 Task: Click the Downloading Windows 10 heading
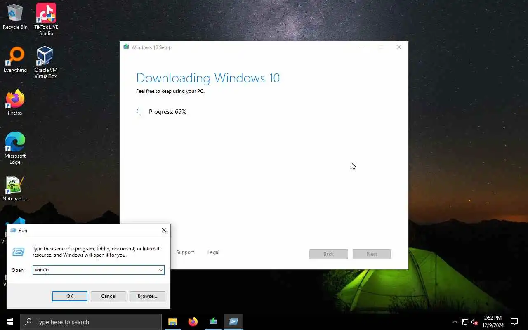pyautogui.click(x=208, y=78)
